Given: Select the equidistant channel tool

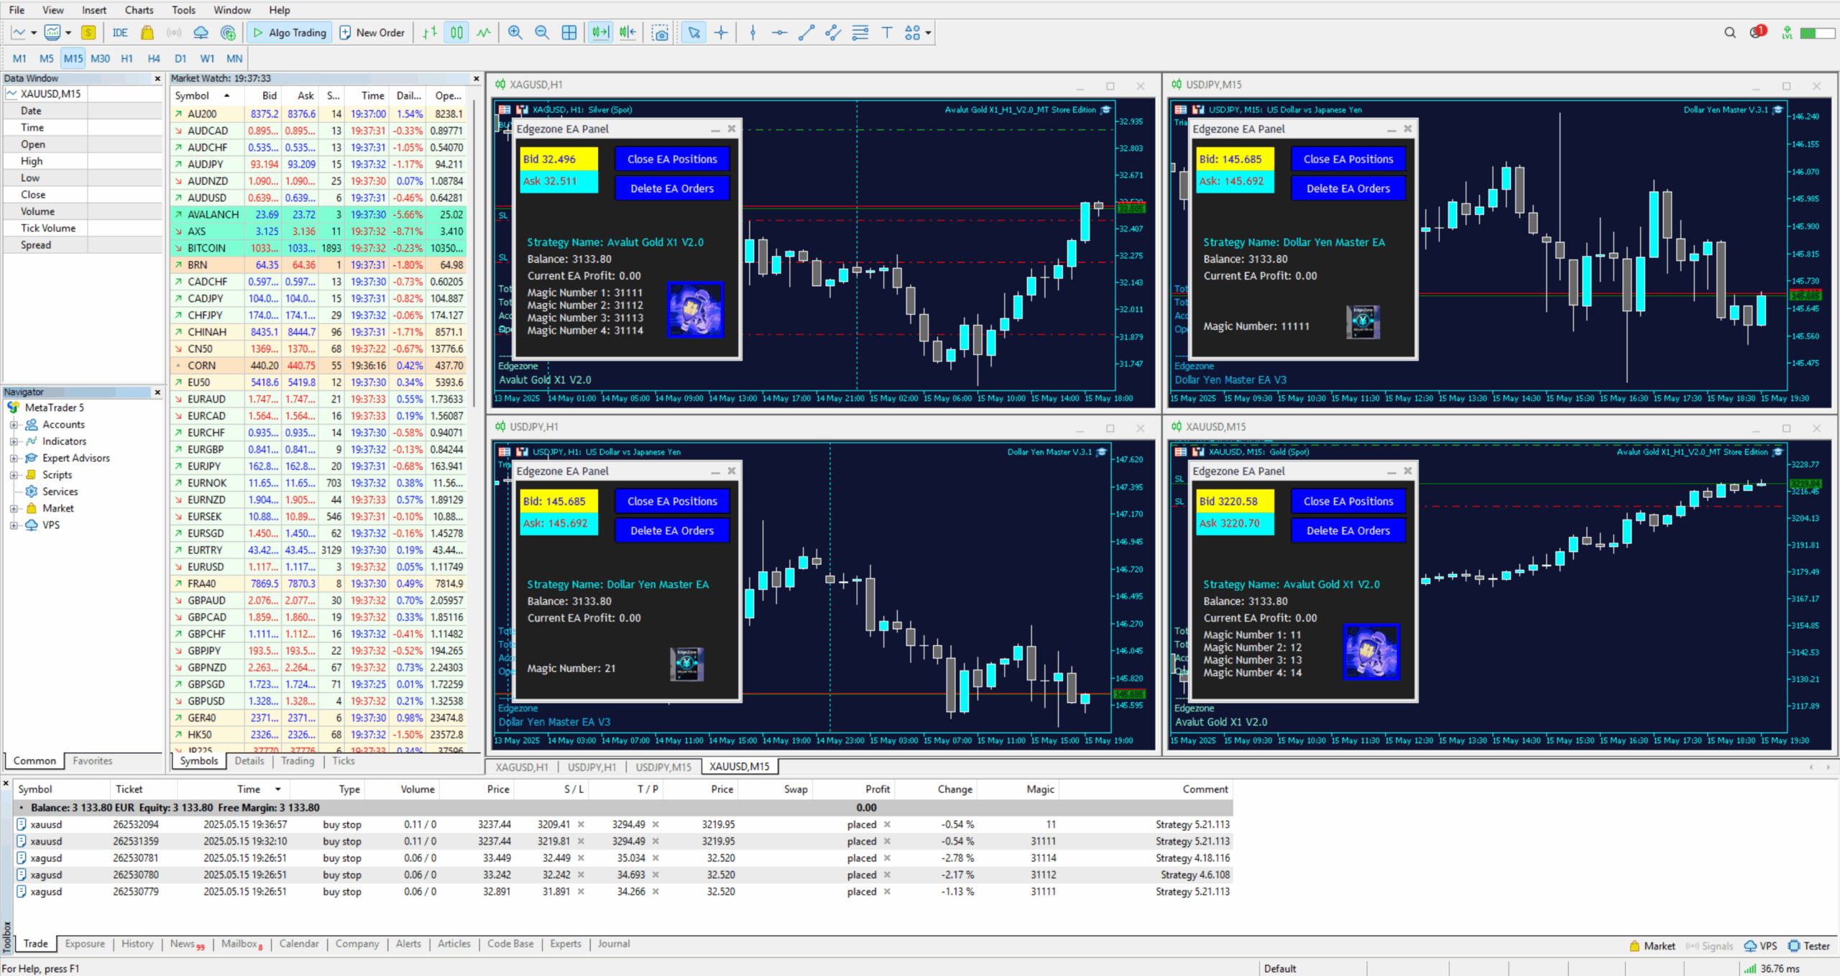Looking at the screenshot, I should pyautogui.click(x=833, y=32).
